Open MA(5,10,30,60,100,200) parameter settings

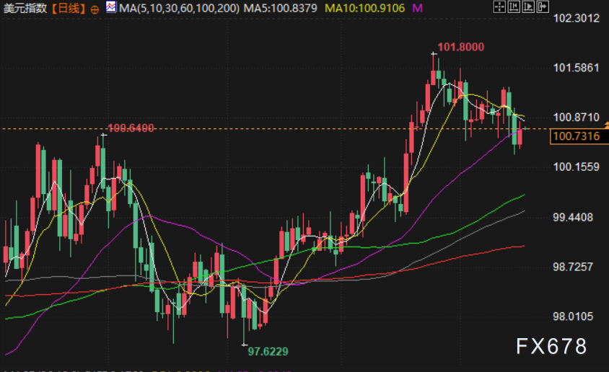click(179, 8)
